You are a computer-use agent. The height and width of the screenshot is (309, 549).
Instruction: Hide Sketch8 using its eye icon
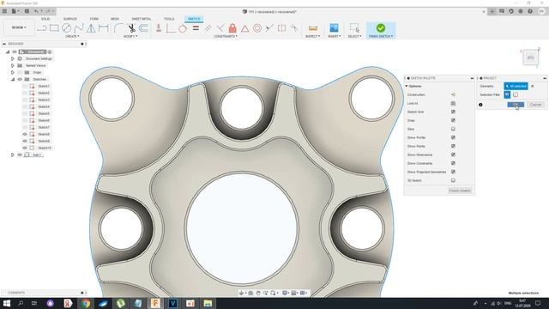pyautogui.click(x=25, y=134)
